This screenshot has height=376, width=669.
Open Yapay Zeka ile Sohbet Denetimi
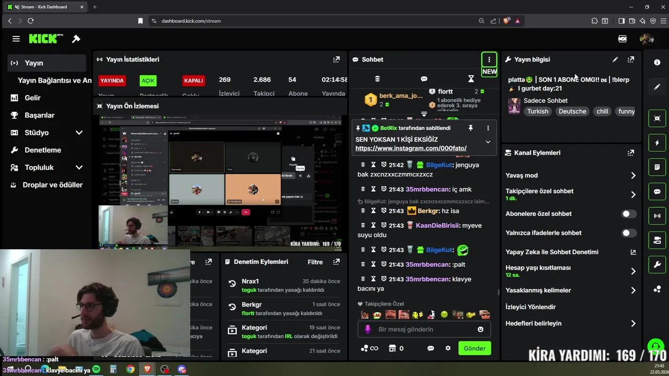pos(571,252)
